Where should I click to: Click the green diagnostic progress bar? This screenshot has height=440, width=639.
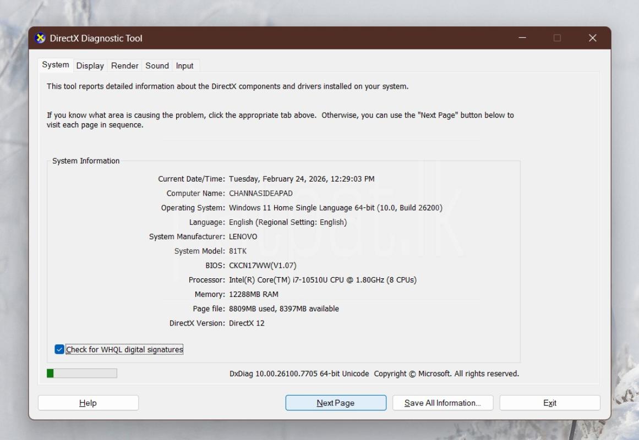pyautogui.click(x=82, y=373)
